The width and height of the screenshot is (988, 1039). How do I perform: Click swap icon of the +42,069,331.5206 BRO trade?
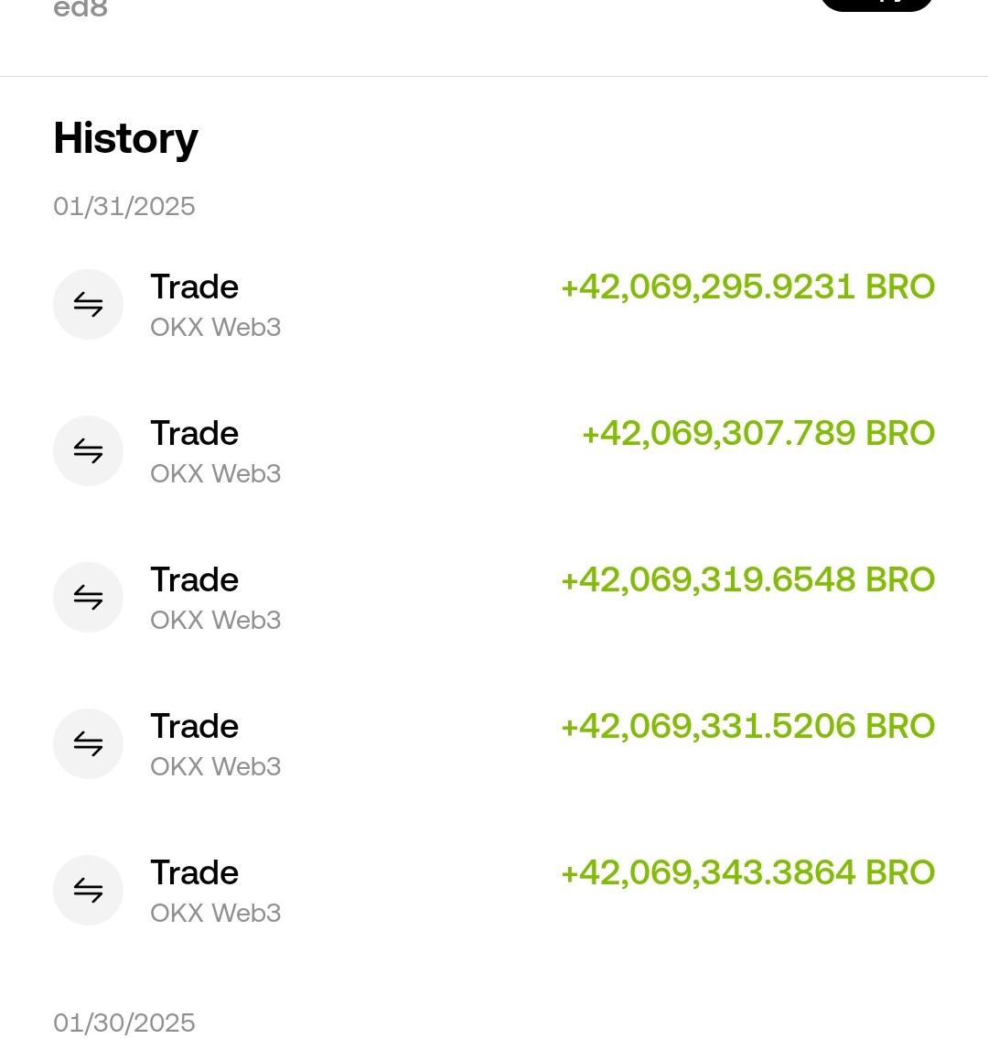[x=88, y=744]
